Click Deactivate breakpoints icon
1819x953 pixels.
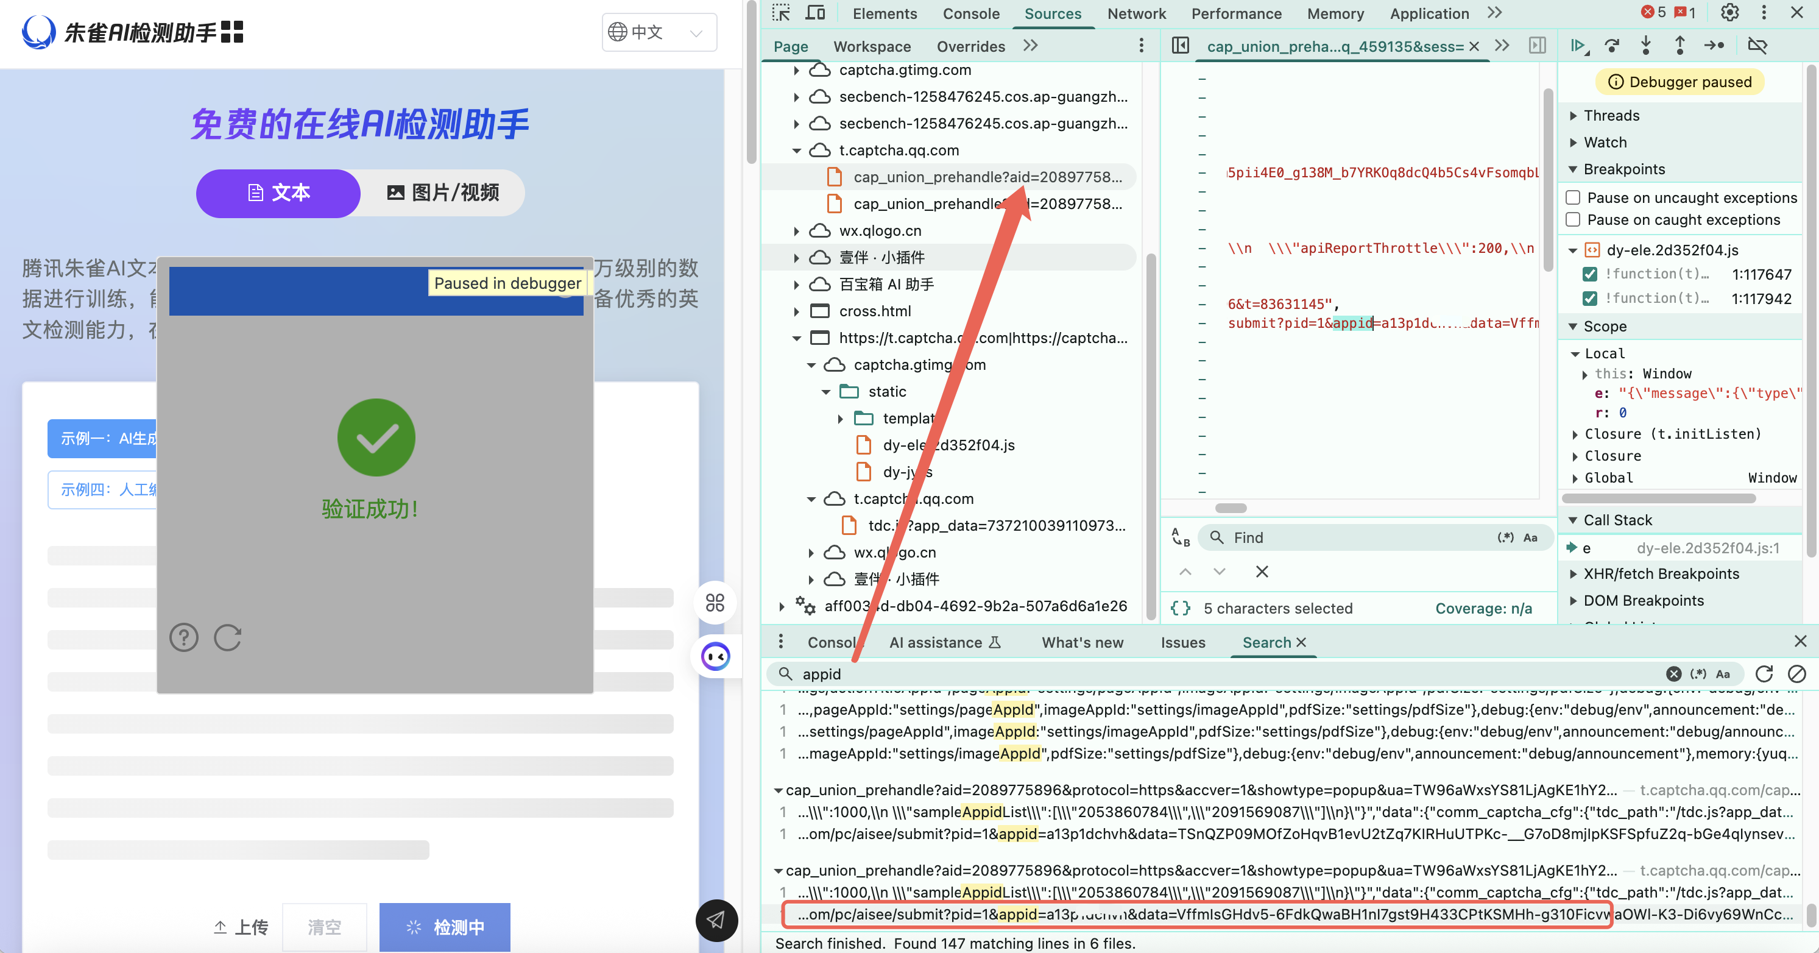click(x=1757, y=46)
